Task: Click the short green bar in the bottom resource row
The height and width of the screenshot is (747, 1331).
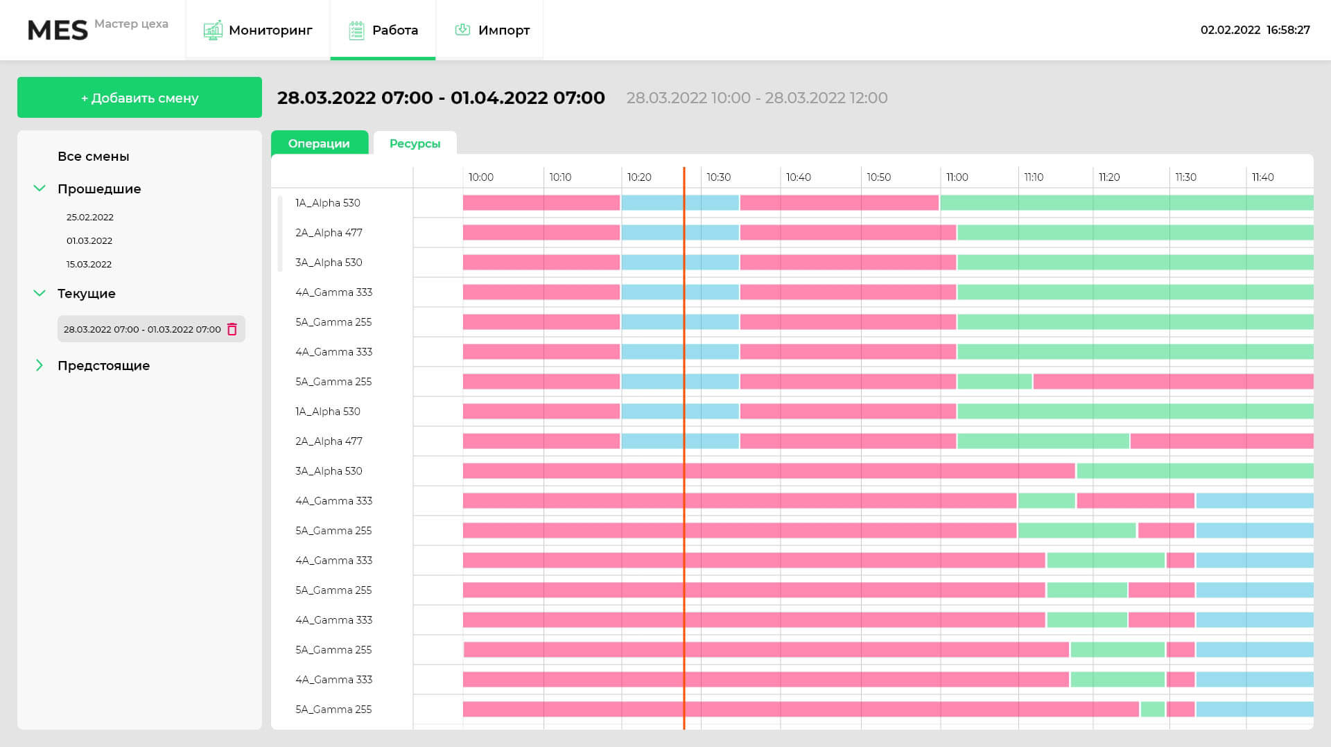Action: click(x=1153, y=710)
